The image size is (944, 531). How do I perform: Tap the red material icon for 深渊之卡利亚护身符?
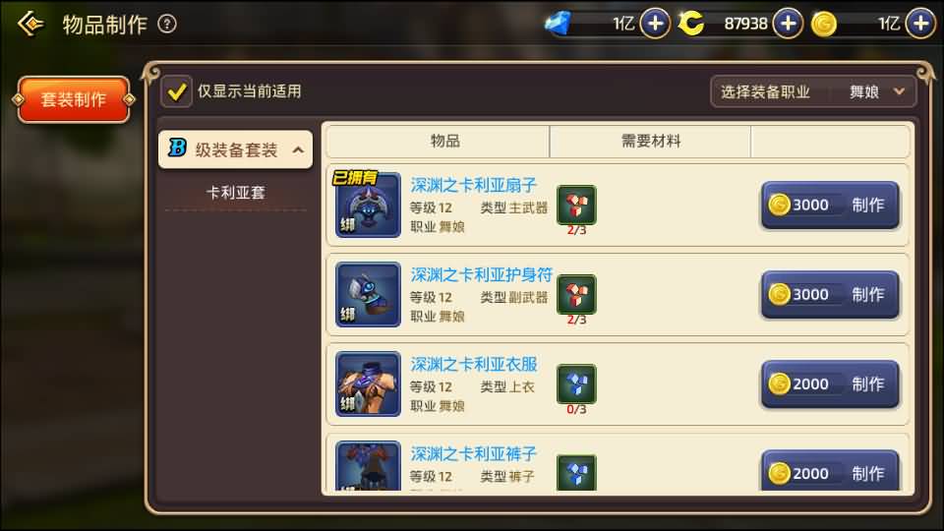pyautogui.click(x=576, y=294)
